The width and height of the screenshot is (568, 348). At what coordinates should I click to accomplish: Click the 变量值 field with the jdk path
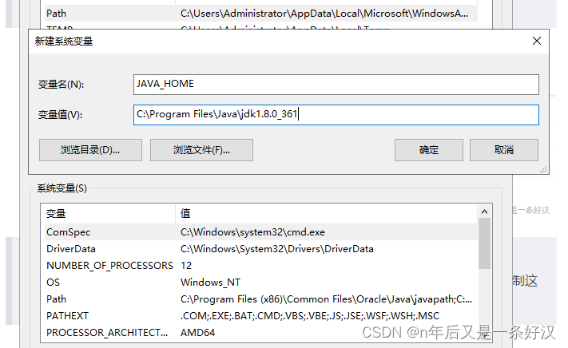(x=336, y=115)
